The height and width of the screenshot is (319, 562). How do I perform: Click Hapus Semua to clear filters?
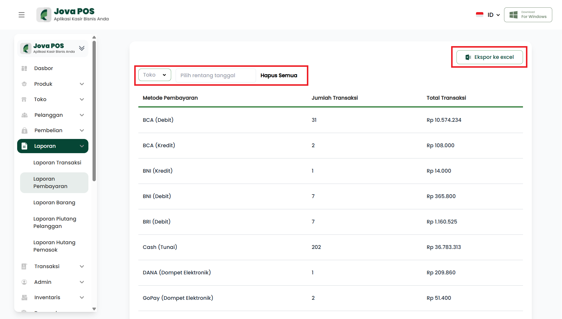278,75
